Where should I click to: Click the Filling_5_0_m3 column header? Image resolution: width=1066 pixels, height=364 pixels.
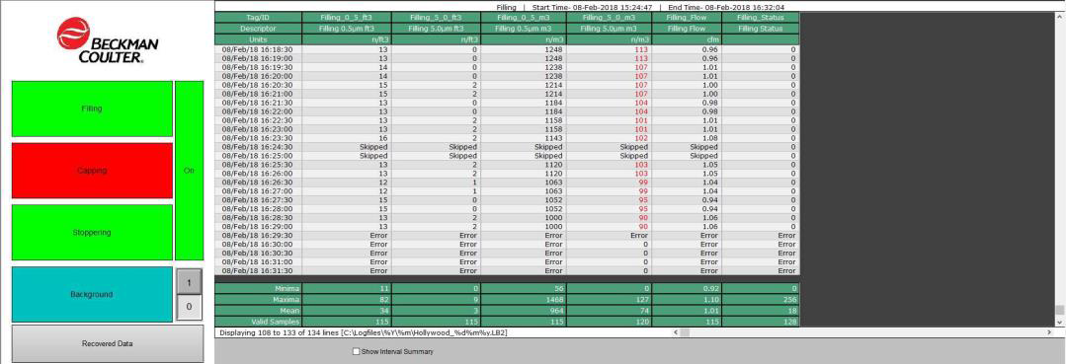[x=610, y=17]
